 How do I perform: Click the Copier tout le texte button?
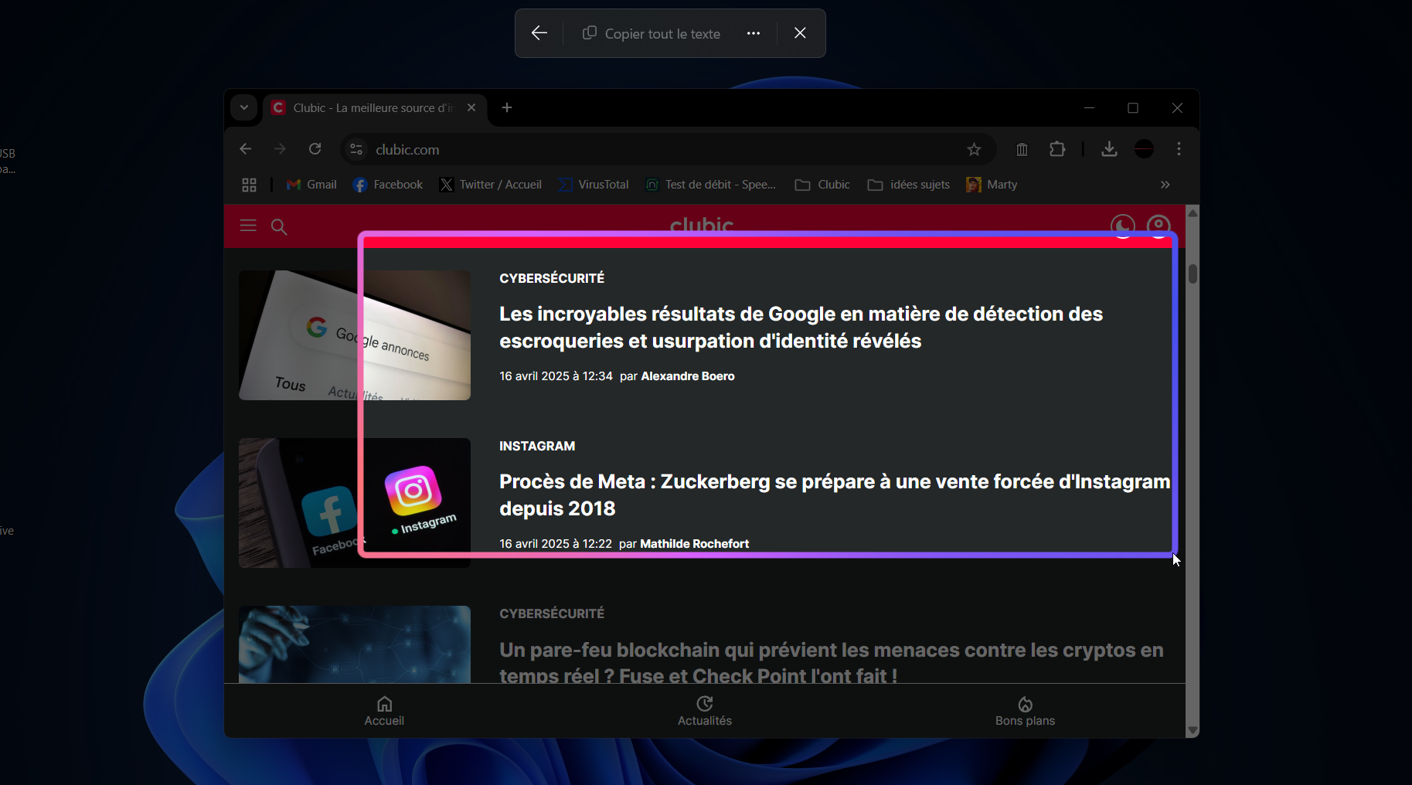650,33
